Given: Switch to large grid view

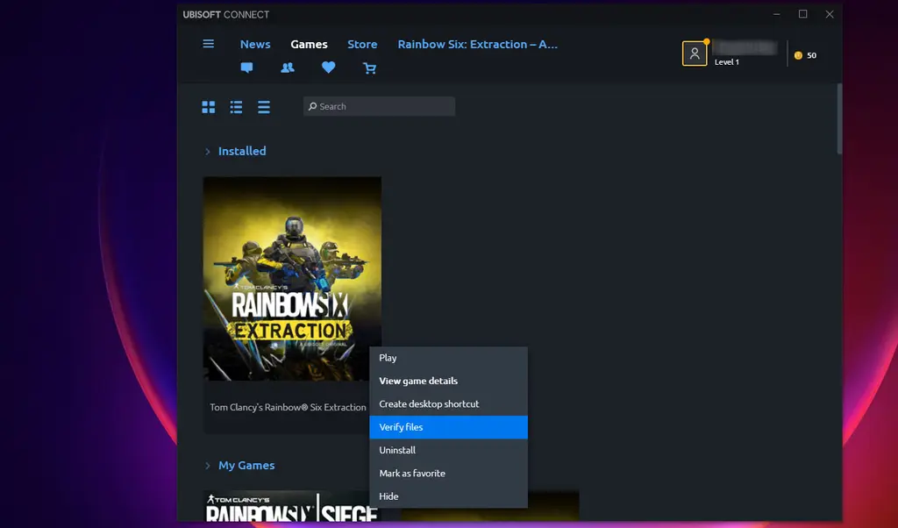Looking at the screenshot, I should click(209, 107).
